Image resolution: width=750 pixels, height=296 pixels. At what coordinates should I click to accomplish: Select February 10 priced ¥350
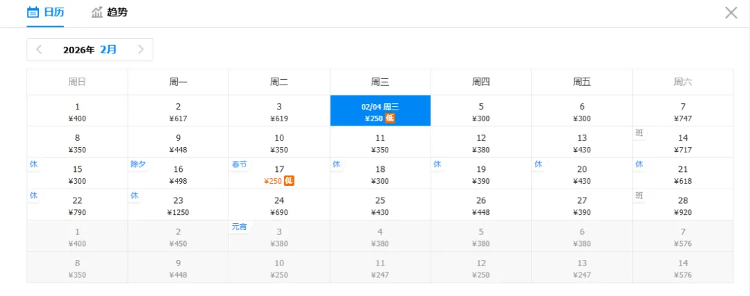point(279,142)
